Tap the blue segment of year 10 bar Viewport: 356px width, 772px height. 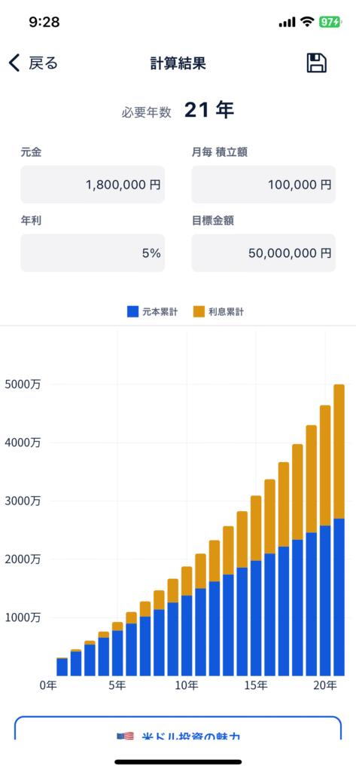click(187, 636)
